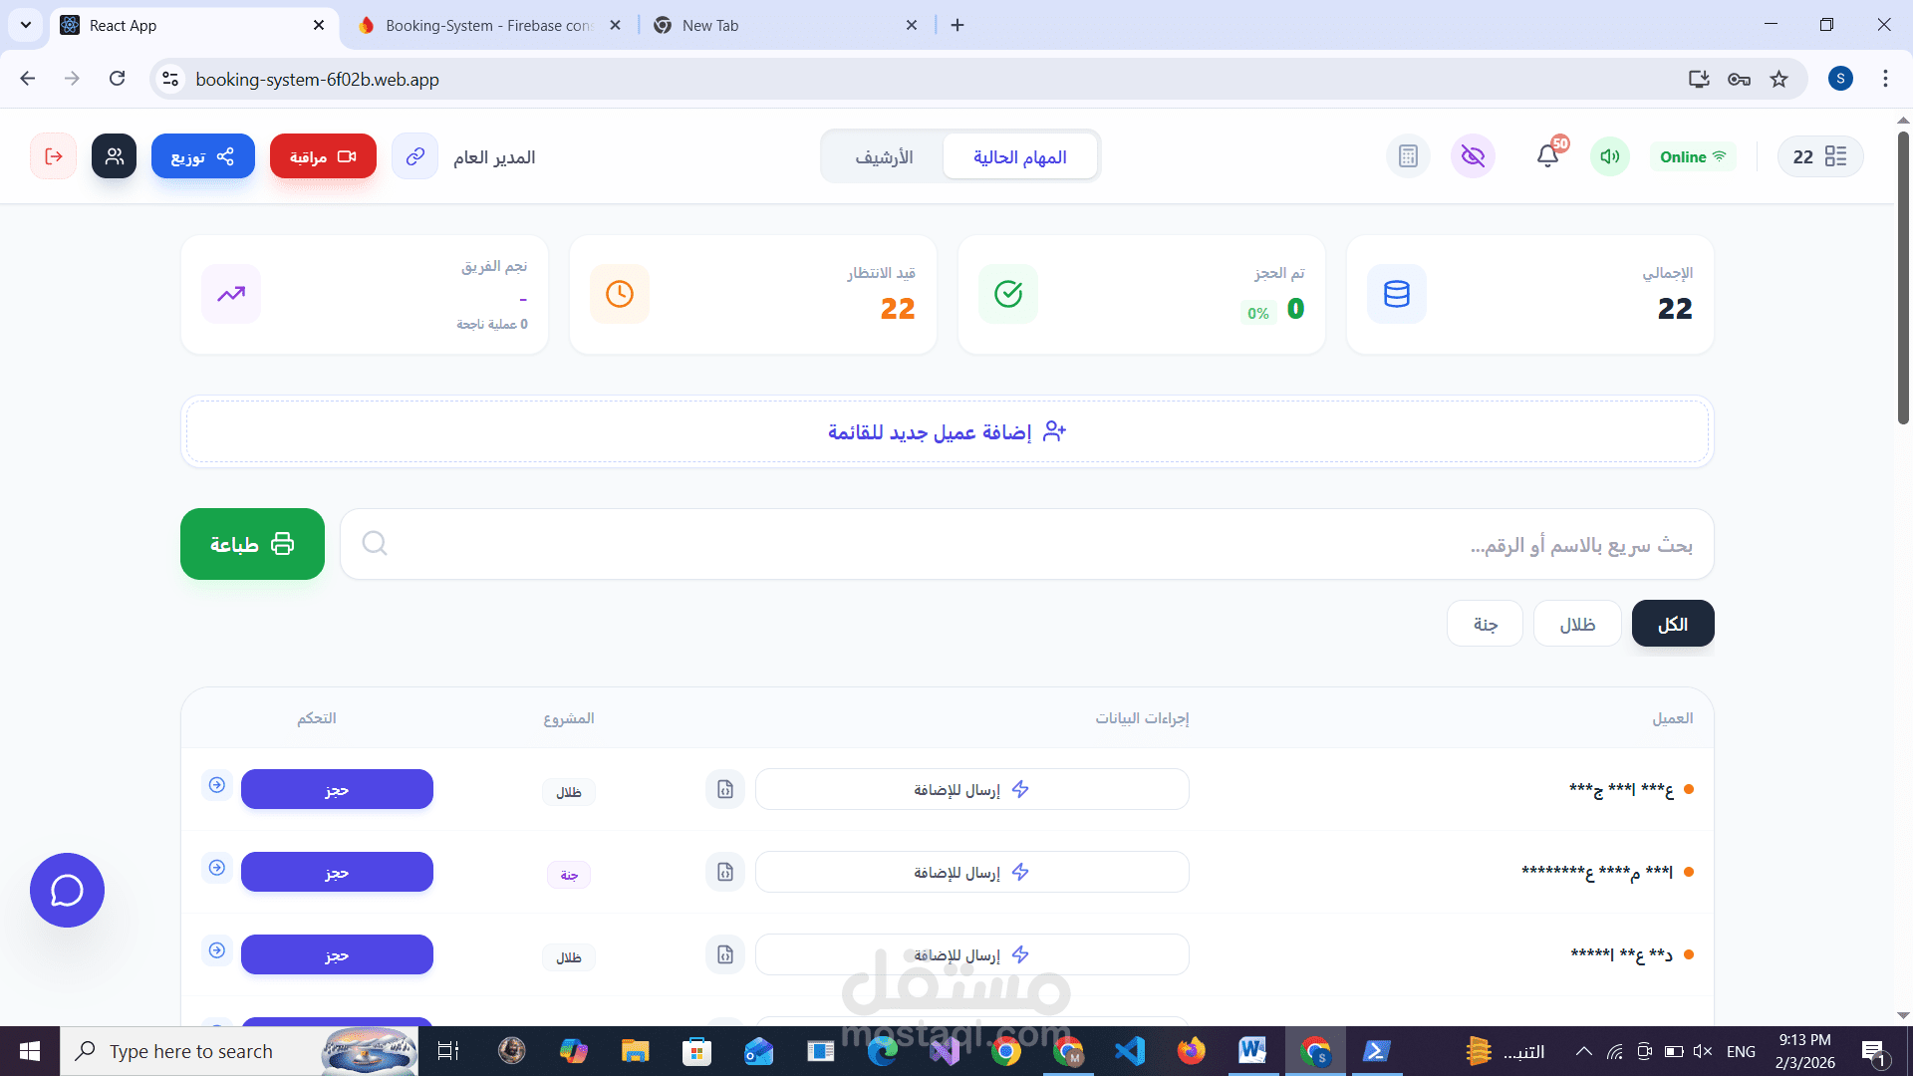1913x1076 pixels.
Task: Toggle the purple hidden-eye visibility icon
Action: click(x=1473, y=156)
